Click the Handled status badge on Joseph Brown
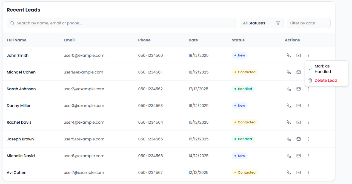Screen dimensions: 352x184 click(x=243, y=139)
